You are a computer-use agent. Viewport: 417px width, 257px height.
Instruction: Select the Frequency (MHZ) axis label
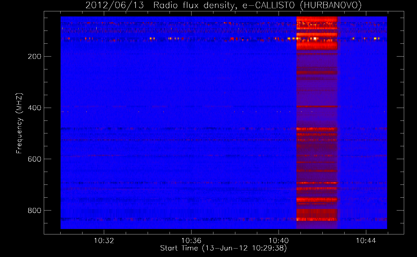tap(19, 123)
